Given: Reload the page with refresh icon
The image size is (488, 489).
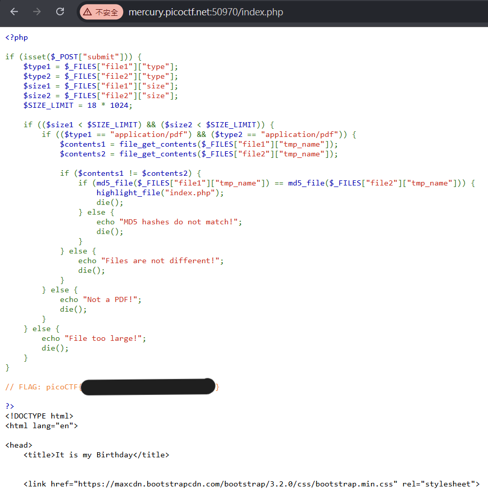Looking at the screenshot, I should point(60,12).
